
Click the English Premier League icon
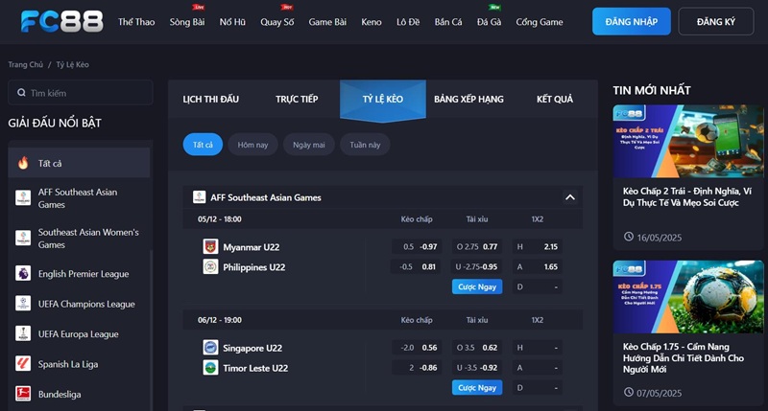pyautogui.click(x=23, y=274)
